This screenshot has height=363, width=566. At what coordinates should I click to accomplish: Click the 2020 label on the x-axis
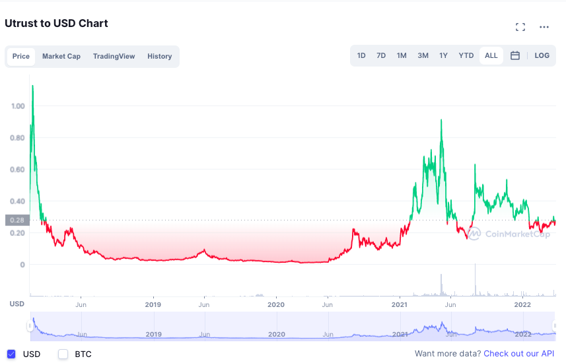[x=276, y=304]
